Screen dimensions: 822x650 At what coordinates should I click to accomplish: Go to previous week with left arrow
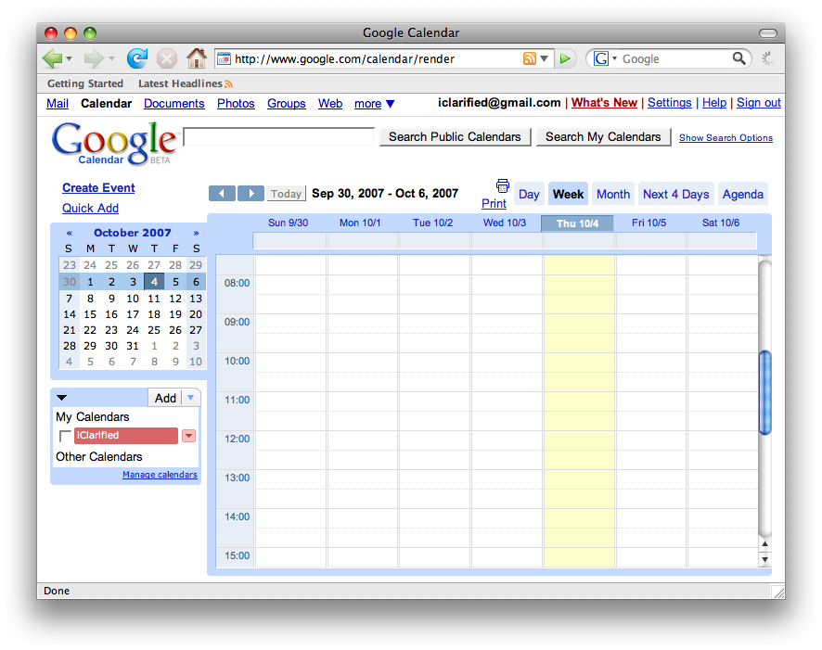click(x=222, y=194)
